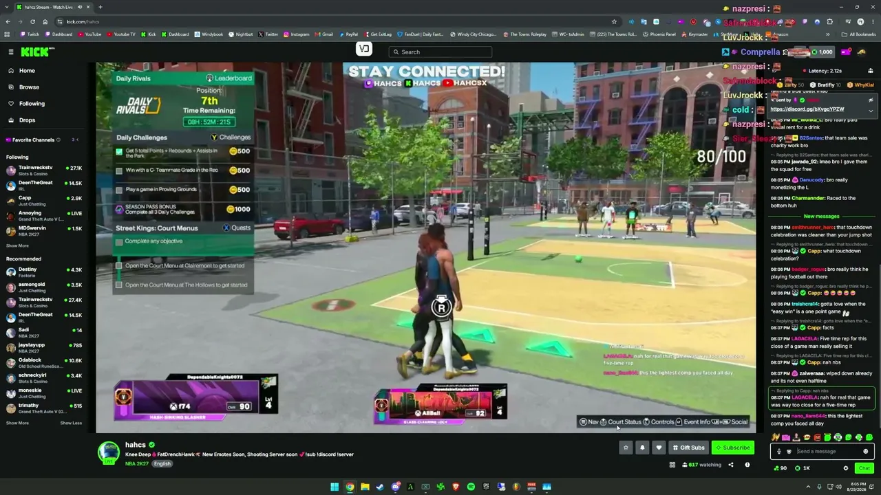881x495 pixels.
Task: Open the Windows Start menu
Action: coord(335,487)
